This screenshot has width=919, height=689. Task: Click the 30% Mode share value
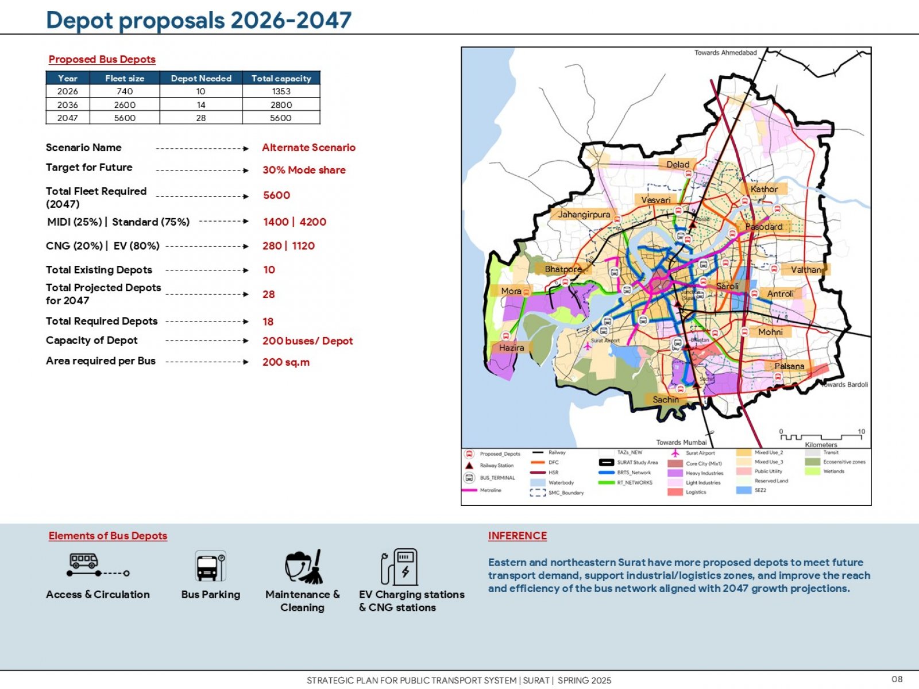coord(304,170)
